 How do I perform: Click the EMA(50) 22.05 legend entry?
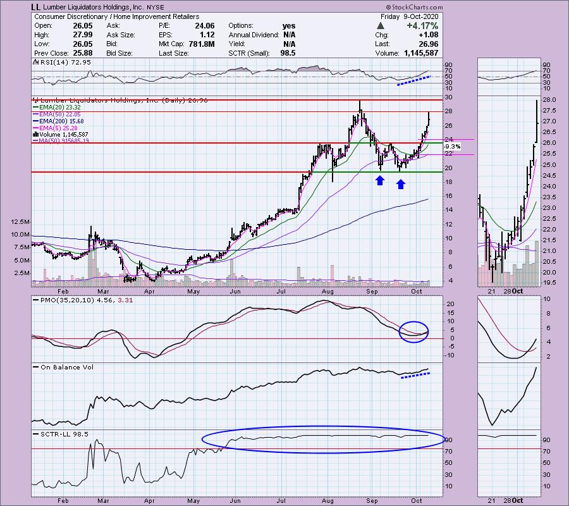[60, 114]
